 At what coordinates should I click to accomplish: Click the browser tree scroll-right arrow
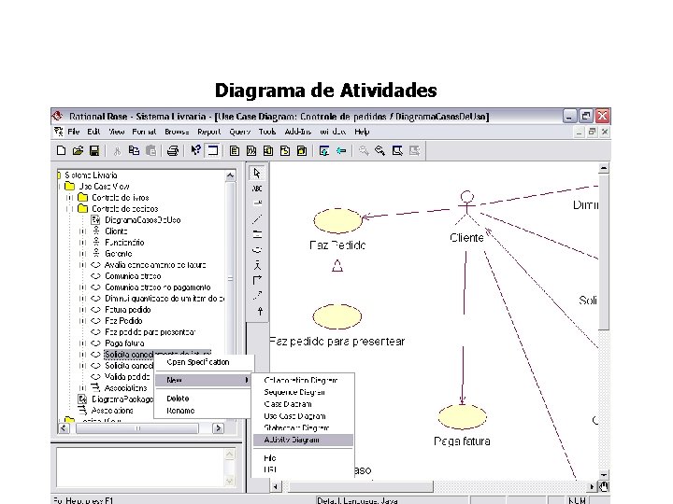218,428
